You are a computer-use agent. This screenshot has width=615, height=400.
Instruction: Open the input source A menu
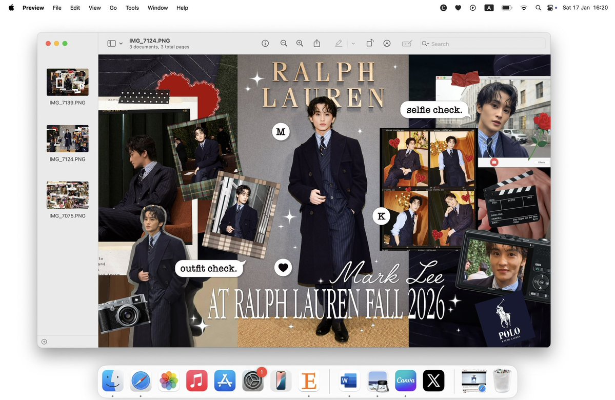(489, 8)
